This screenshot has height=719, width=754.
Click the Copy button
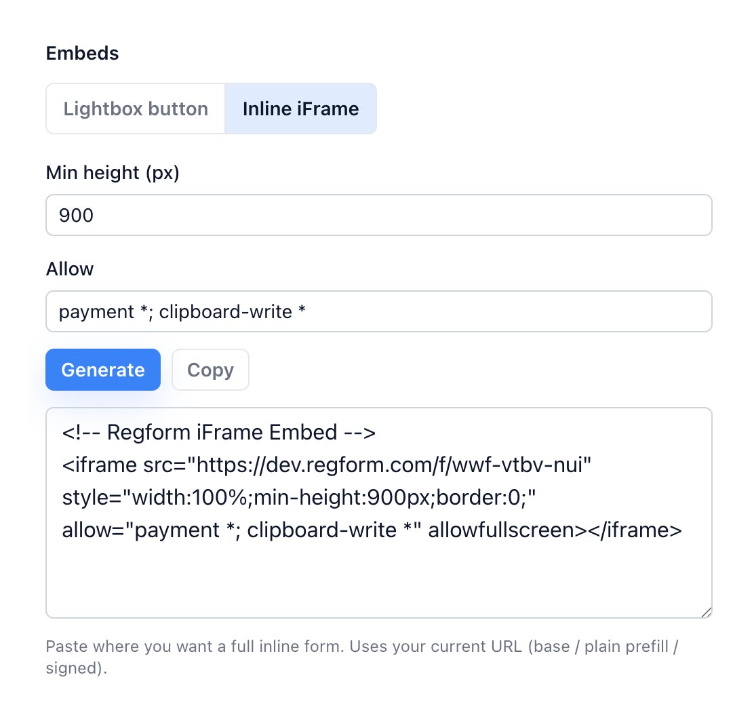[210, 370]
